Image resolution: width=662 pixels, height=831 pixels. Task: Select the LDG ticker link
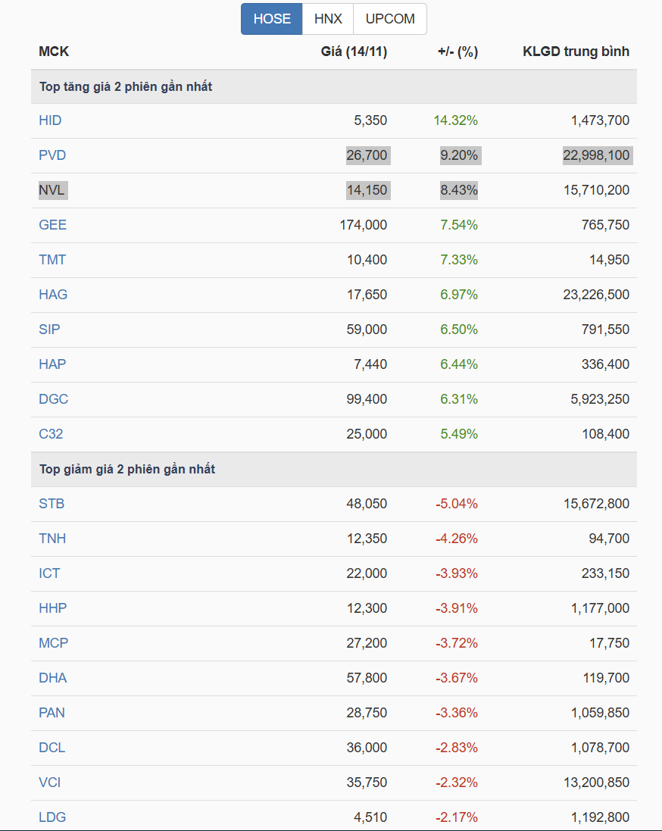(x=52, y=817)
